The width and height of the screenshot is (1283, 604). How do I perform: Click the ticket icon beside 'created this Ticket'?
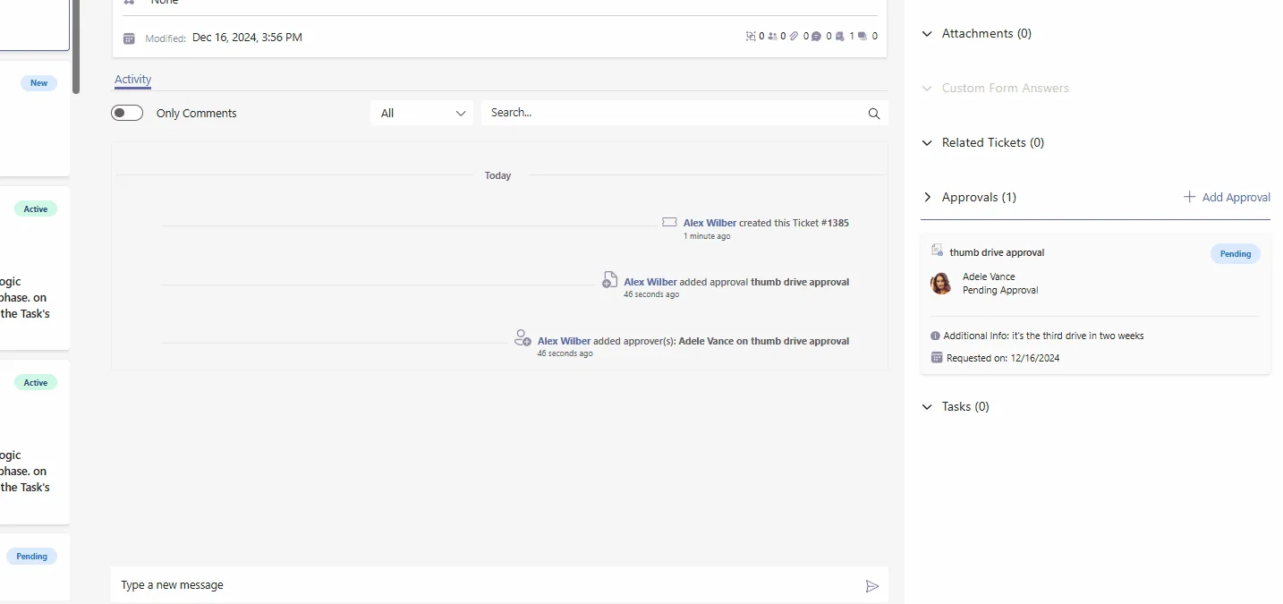(x=669, y=222)
